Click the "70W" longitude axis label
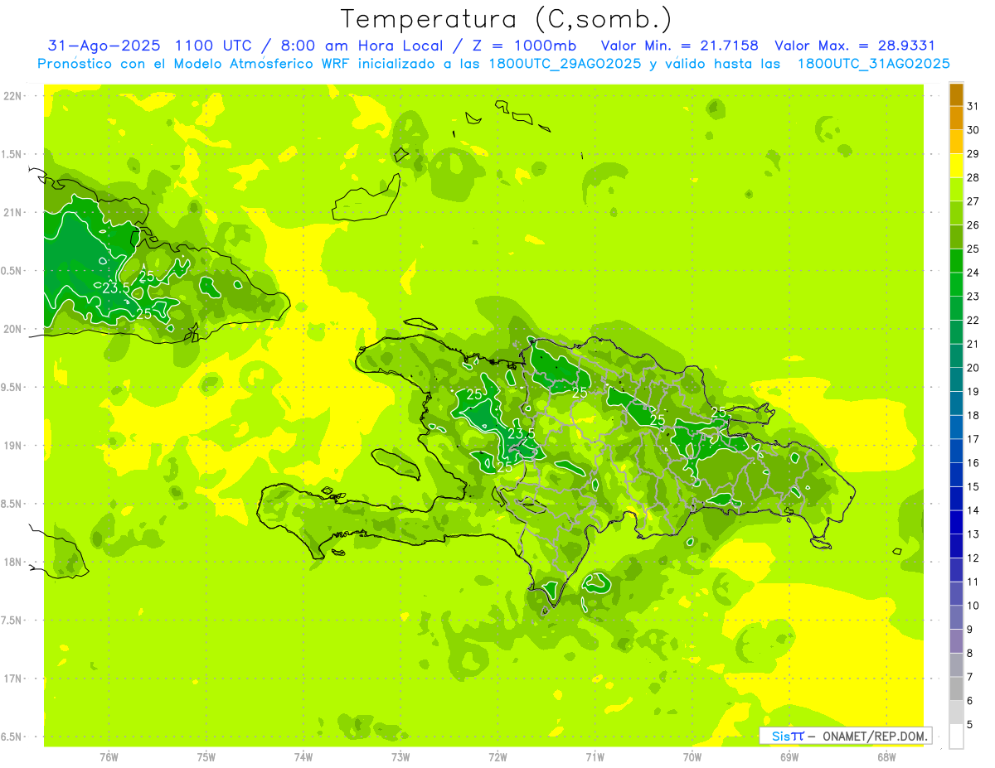The width and height of the screenshot is (995, 768). pyautogui.click(x=692, y=756)
